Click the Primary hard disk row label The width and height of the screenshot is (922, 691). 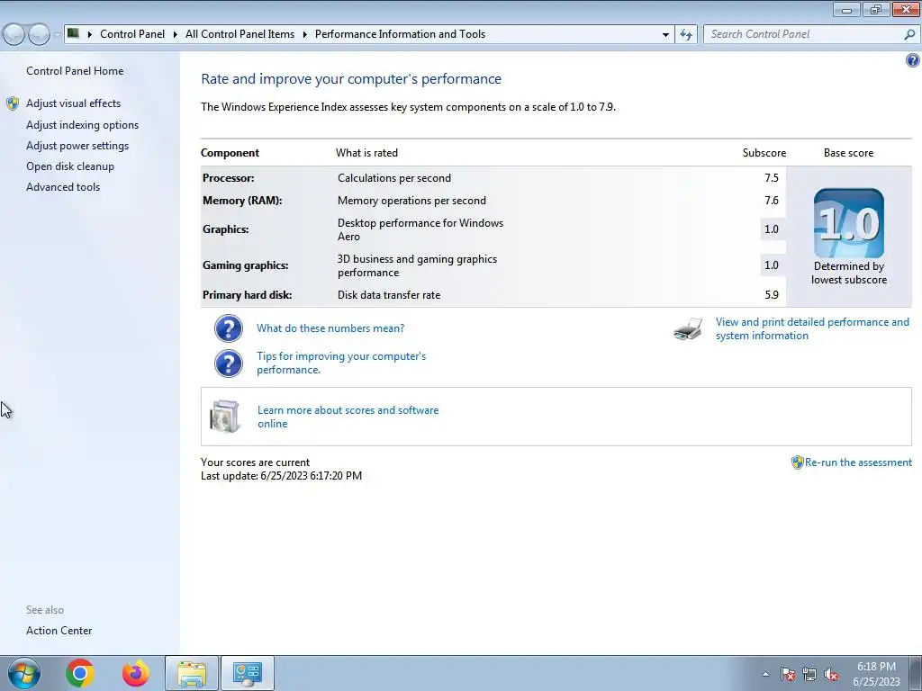tap(247, 295)
